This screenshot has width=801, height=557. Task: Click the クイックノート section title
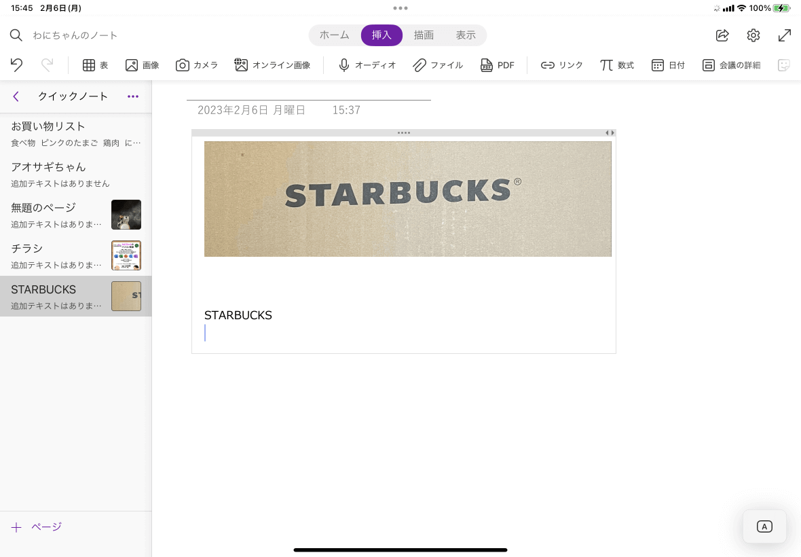click(73, 96)
